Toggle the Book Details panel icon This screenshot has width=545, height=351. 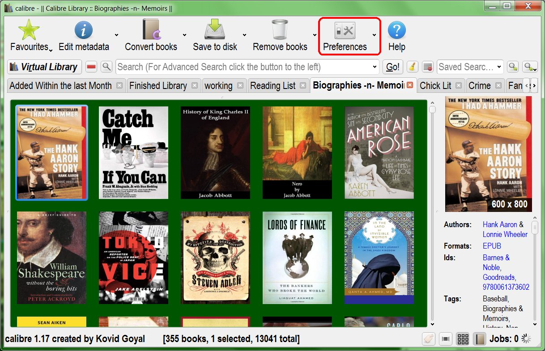(x=480, y=339)
